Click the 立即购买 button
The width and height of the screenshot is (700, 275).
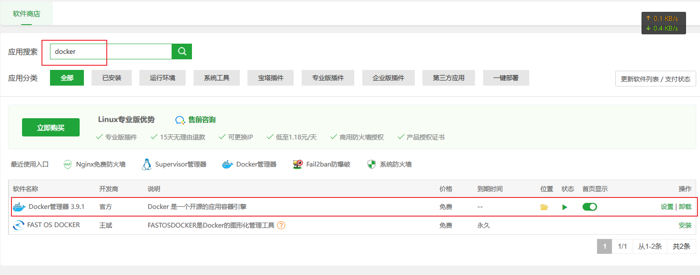coord(51,128)
